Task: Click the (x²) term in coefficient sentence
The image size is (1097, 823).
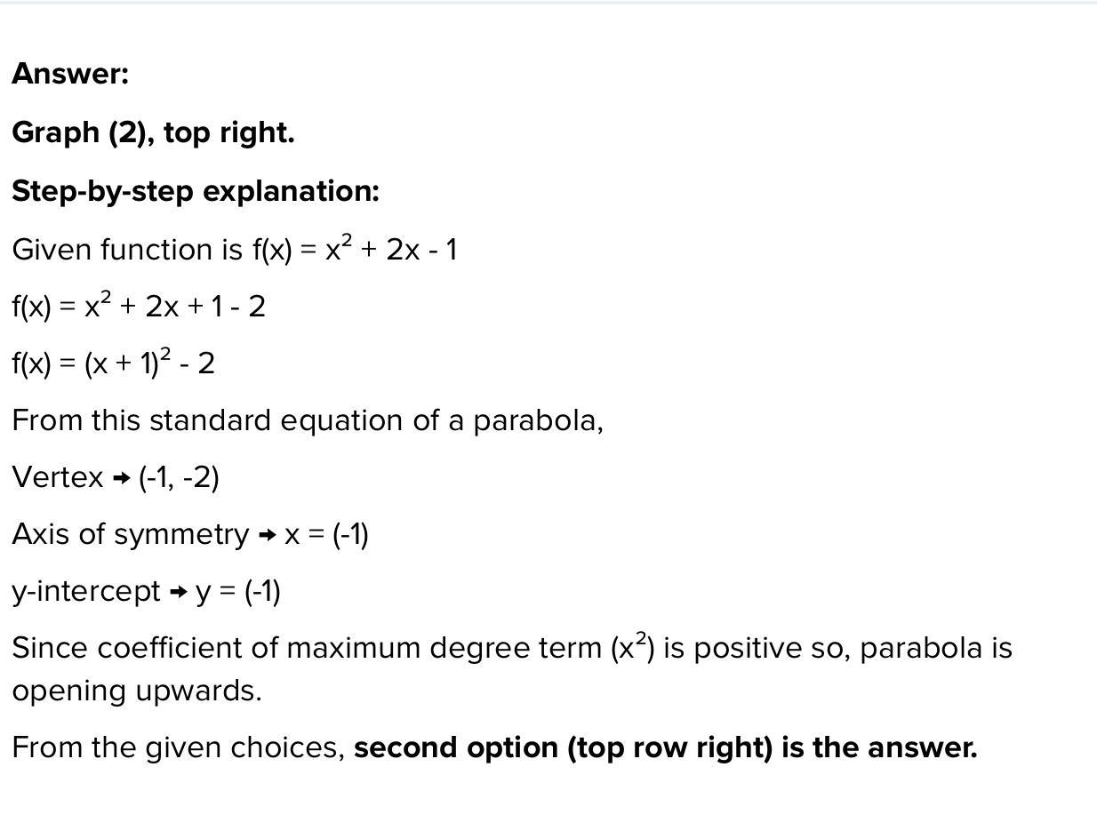Action: point(633,647)
